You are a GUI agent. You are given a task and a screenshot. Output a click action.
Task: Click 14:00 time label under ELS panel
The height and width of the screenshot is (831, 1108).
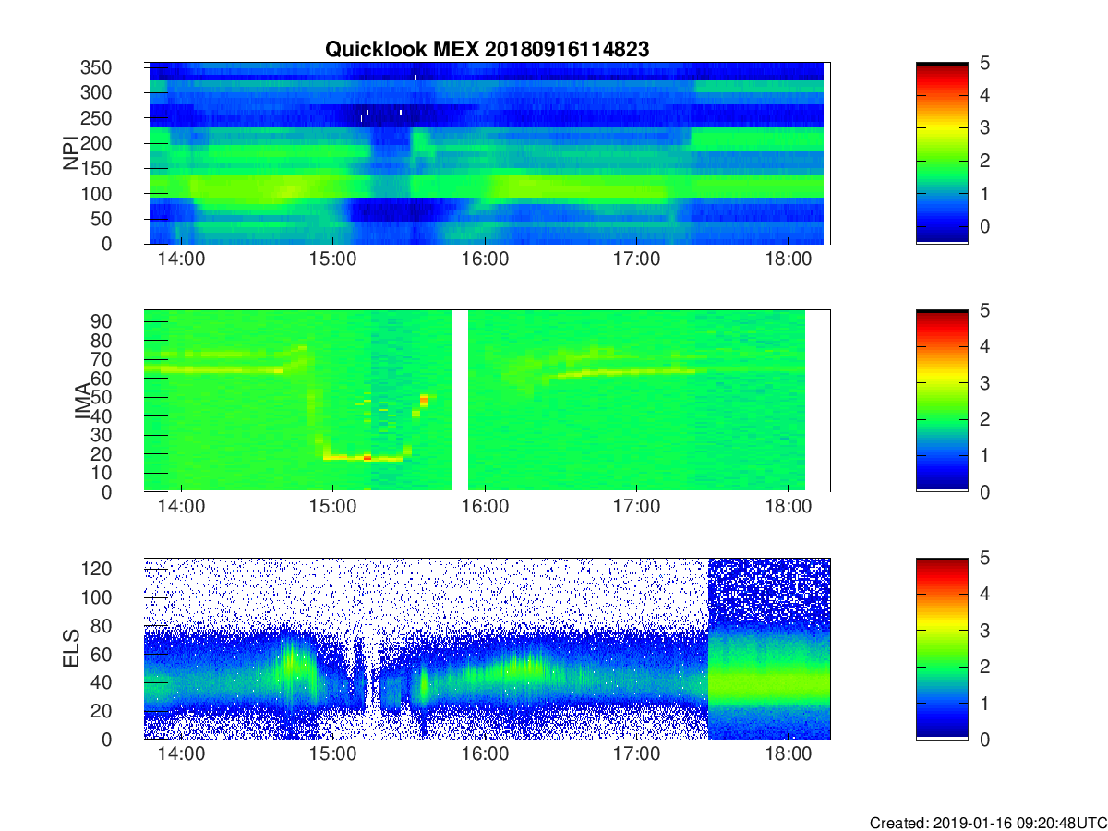(x=181, y=754)
